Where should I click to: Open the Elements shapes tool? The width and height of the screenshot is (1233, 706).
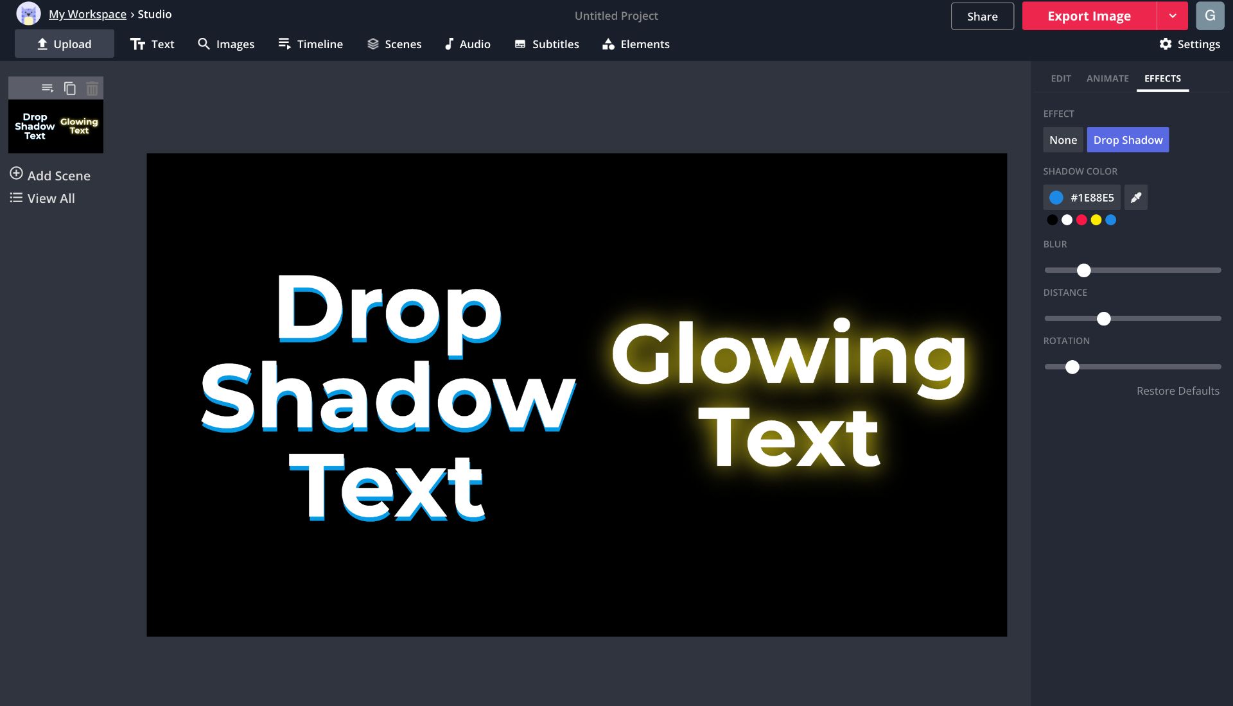click(x=636, y=44)
